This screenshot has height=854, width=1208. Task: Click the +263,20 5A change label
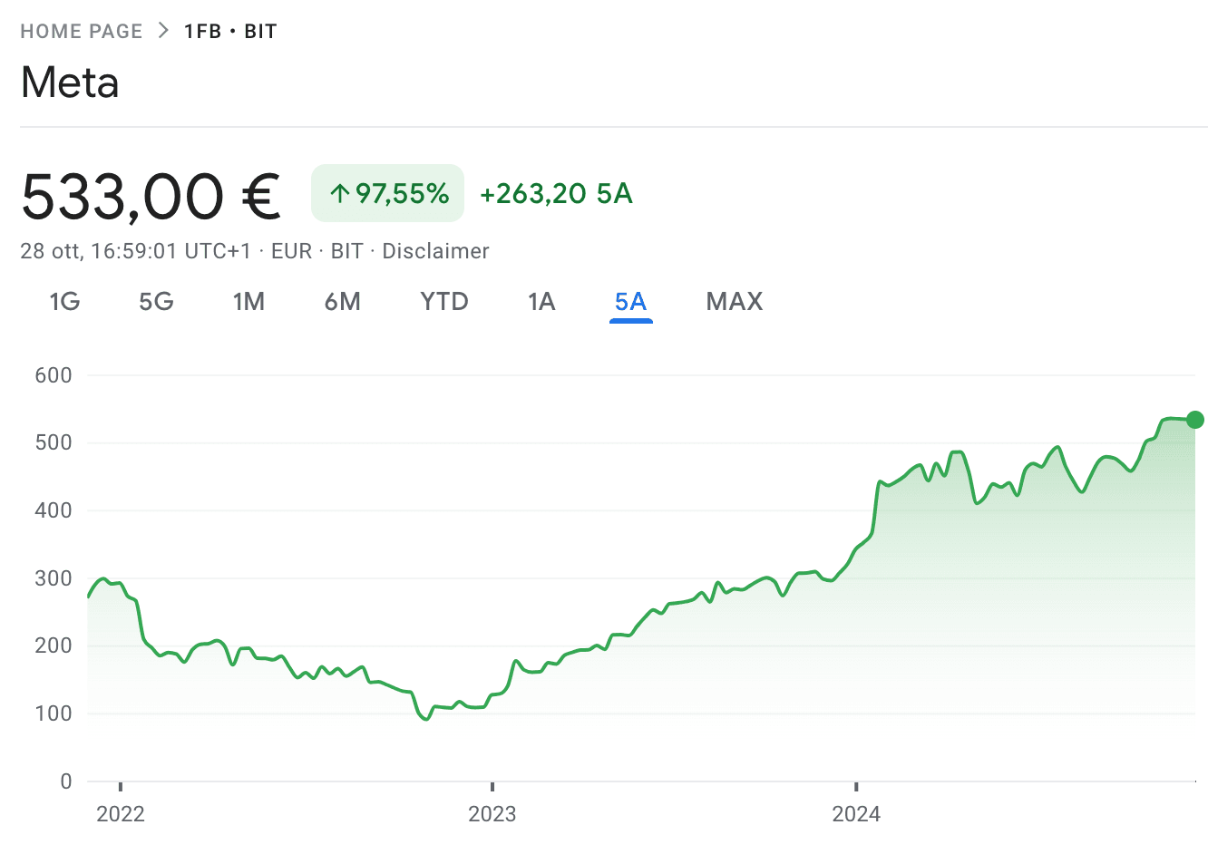(556, 193)
